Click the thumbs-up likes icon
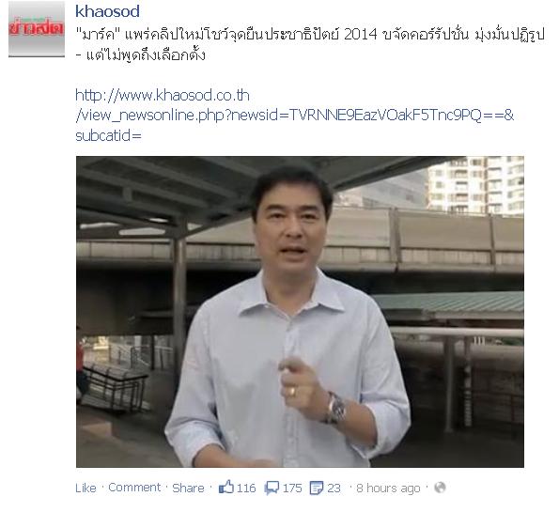The image size is (559, 512). click(226, 488)
